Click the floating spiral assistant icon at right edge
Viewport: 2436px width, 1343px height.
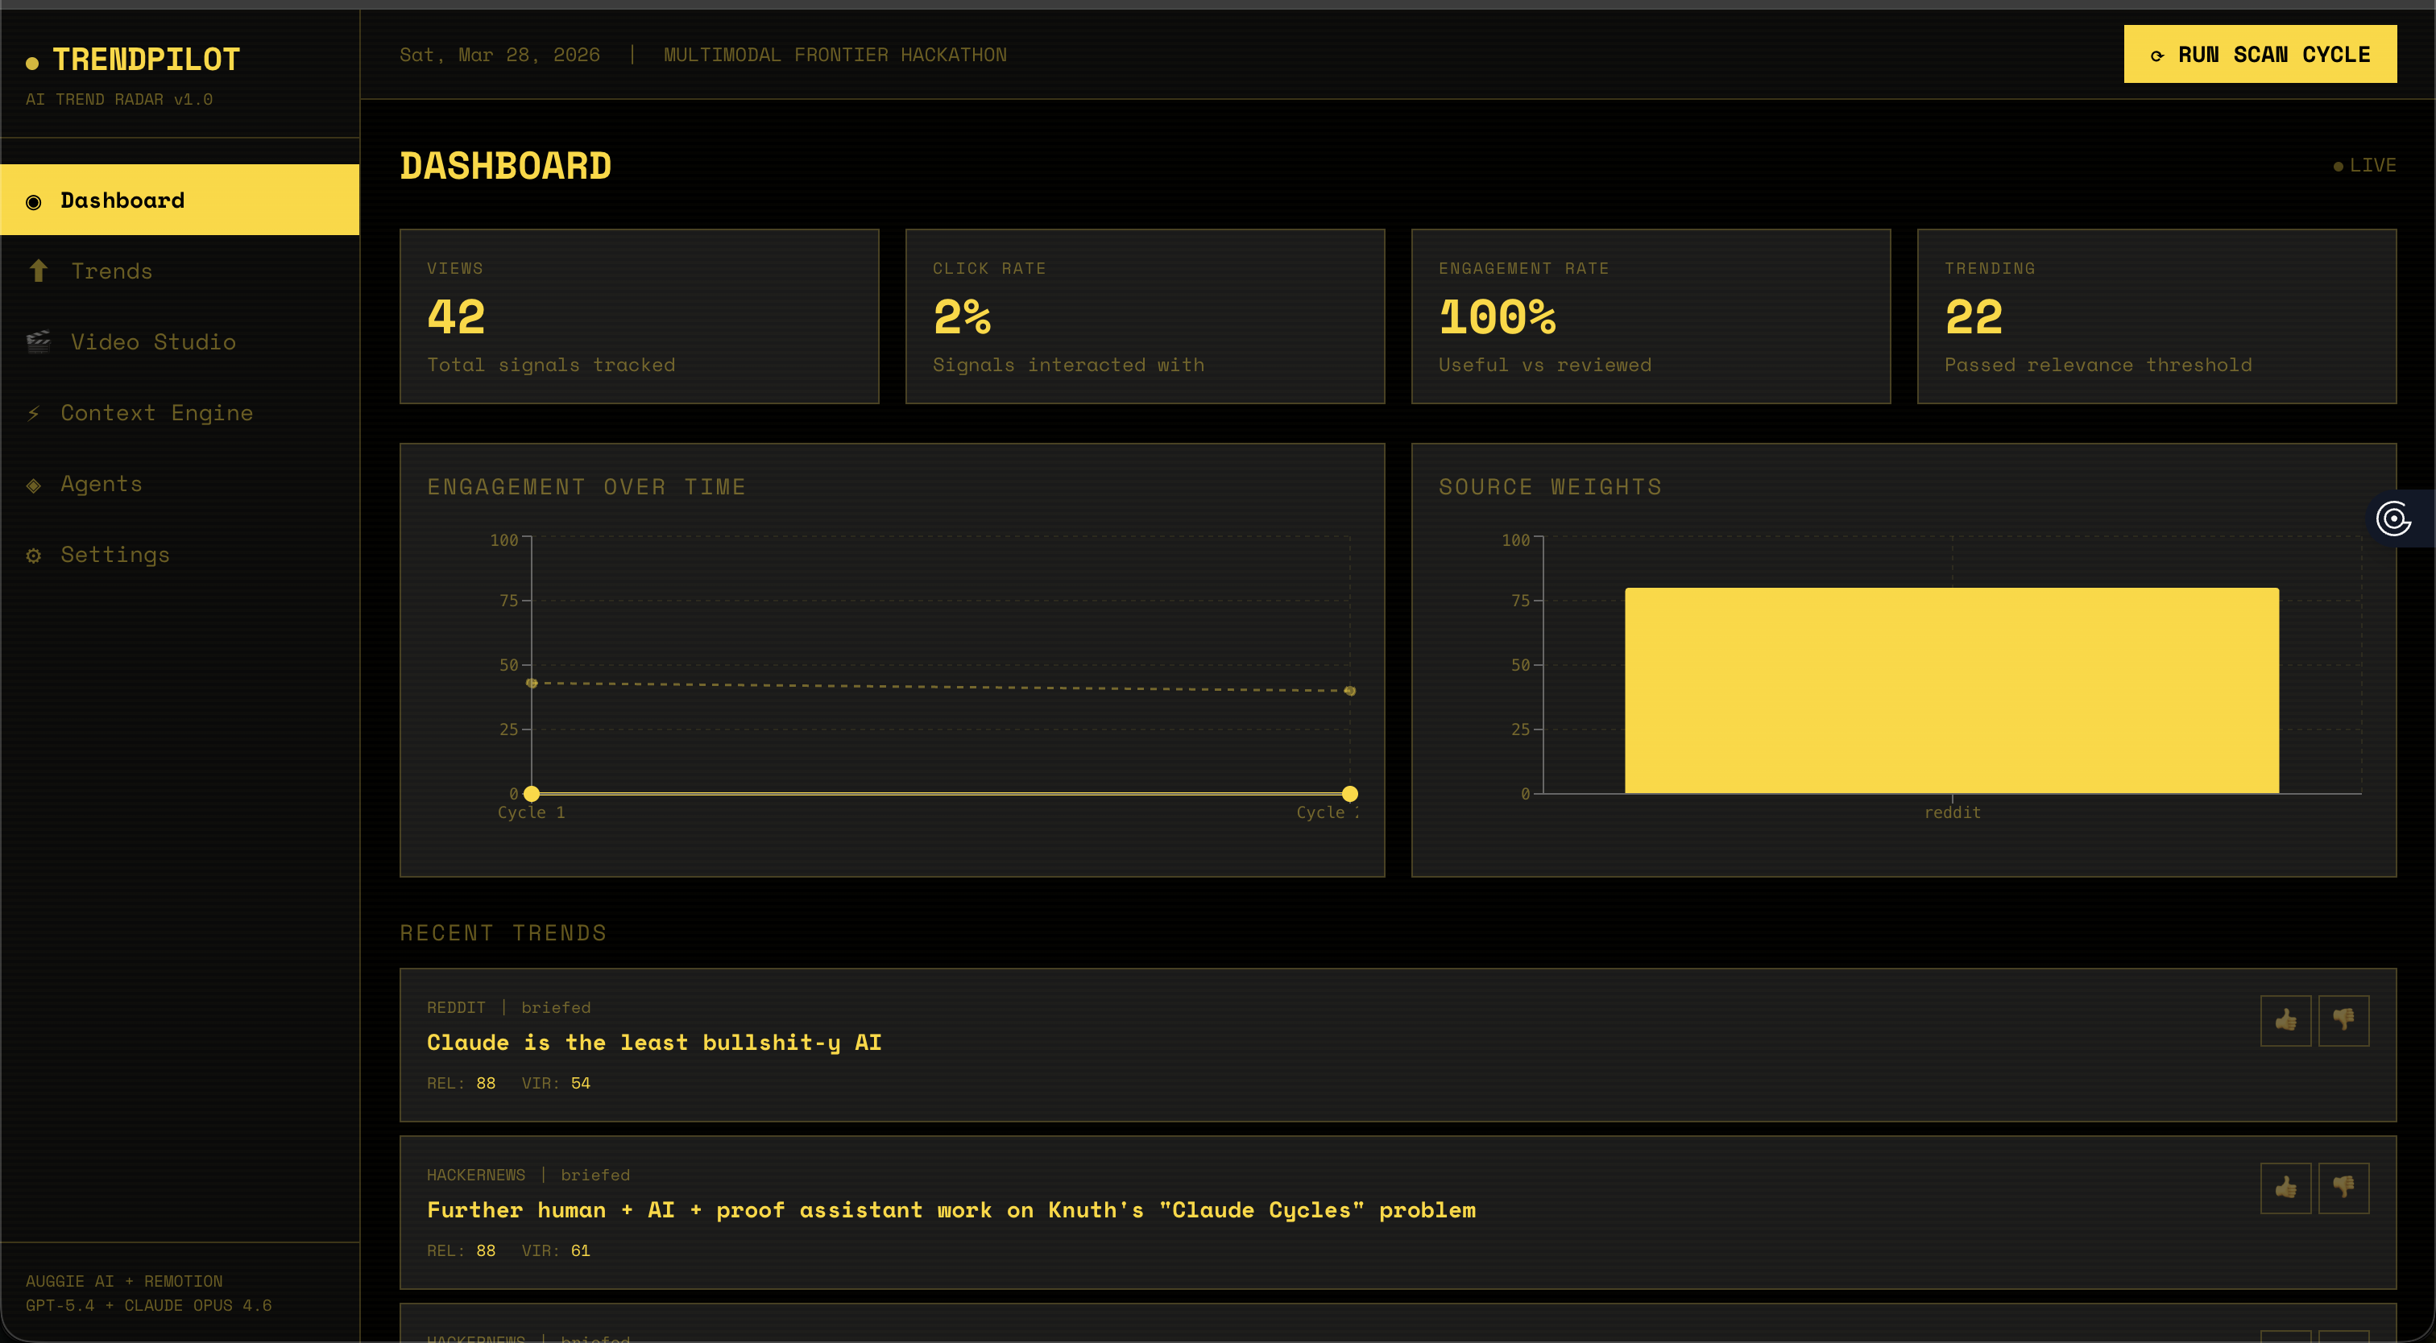(2393, 518)
